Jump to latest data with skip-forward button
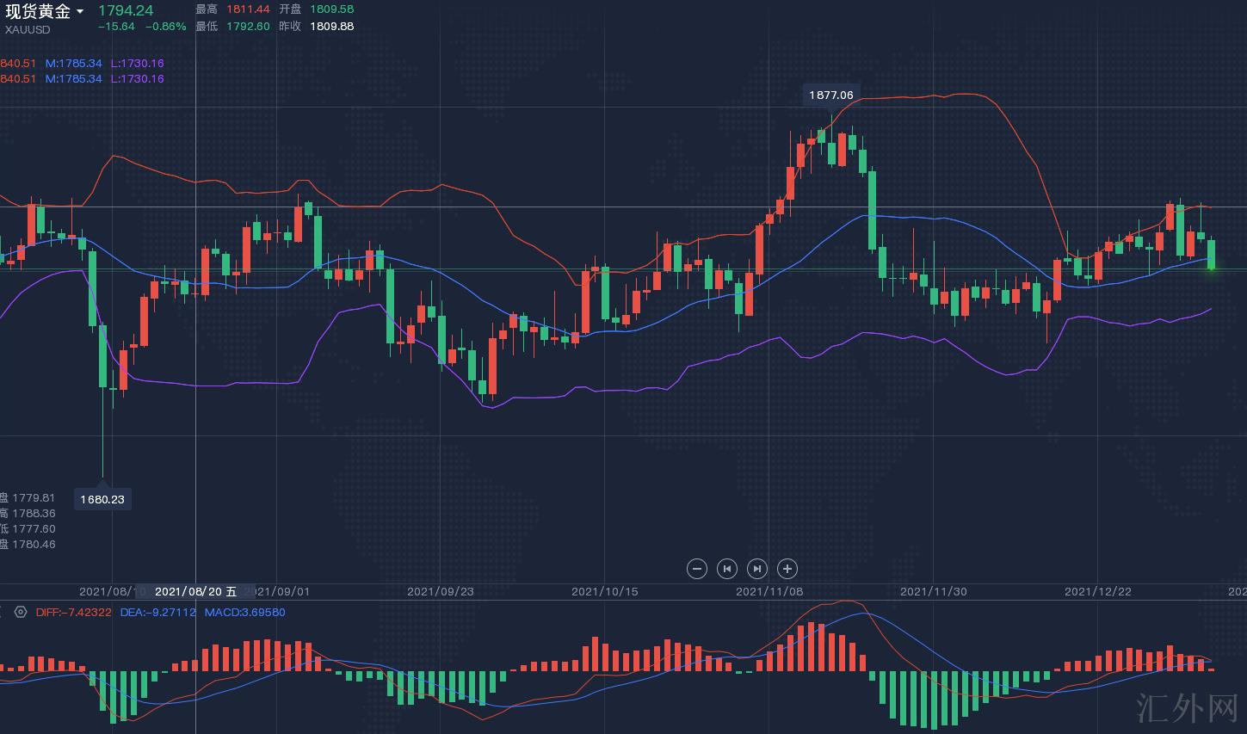The width and height of the screenshot is (1247, 734). (756, 569)
